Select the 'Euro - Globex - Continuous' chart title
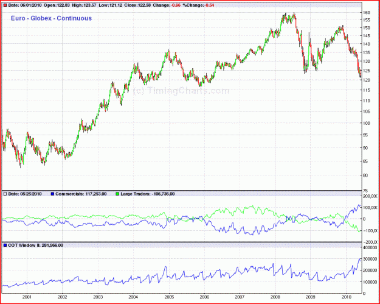This screenshot has height=304, width=380. pyautogui.click(x=51, y=18)
